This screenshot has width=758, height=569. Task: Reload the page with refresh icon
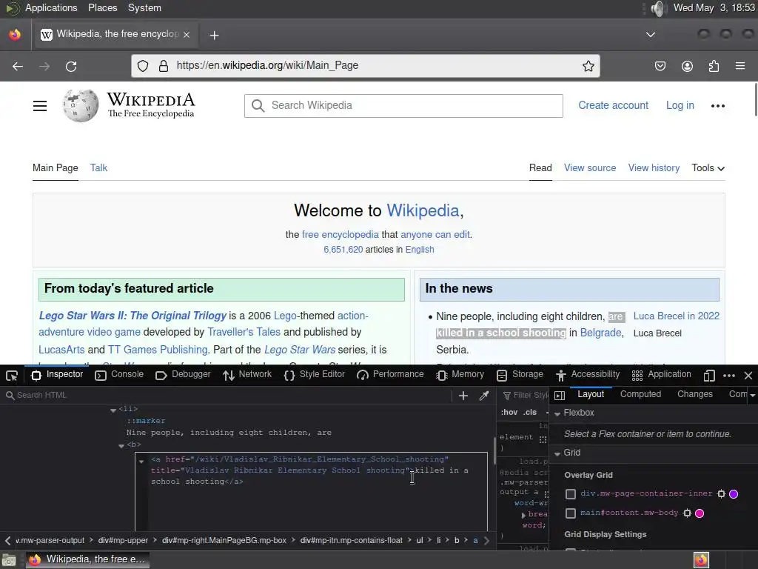[71, 66]
